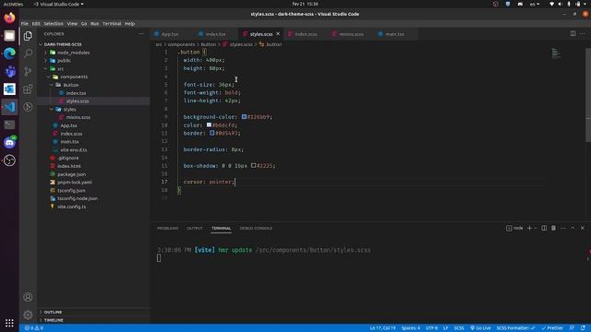591x332 pixels.
Task: Click the Prettier status bar item
Action: 552,328
